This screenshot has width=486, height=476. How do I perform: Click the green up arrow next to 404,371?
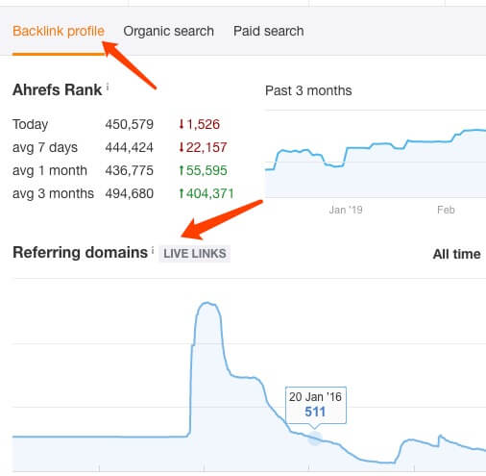(182, 193)
